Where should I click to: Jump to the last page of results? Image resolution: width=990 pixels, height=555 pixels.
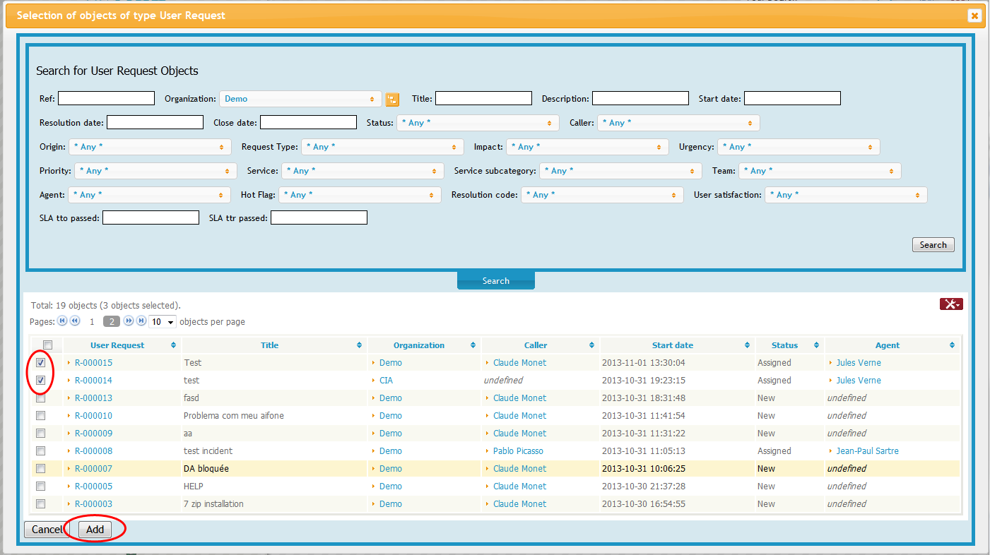141,321
